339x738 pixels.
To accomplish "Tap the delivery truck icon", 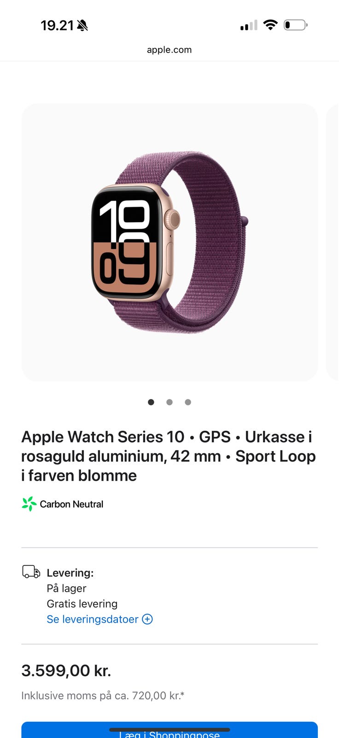I will tap(31, 571).
